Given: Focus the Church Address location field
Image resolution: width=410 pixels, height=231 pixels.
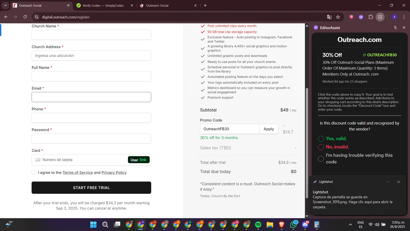Looking at the screenshot, I should 91,56.
